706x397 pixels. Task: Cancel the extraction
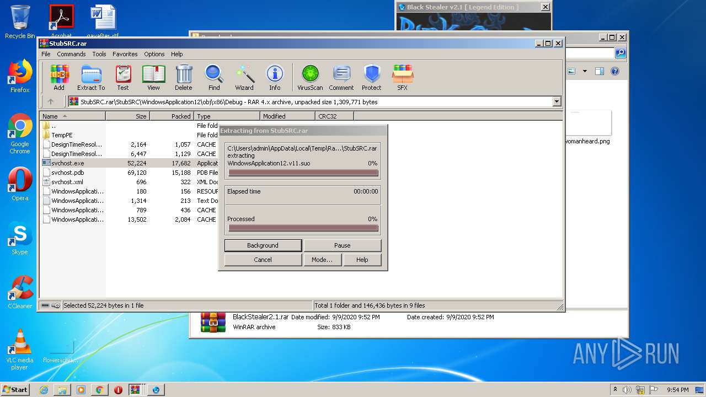tap(263, 260)
